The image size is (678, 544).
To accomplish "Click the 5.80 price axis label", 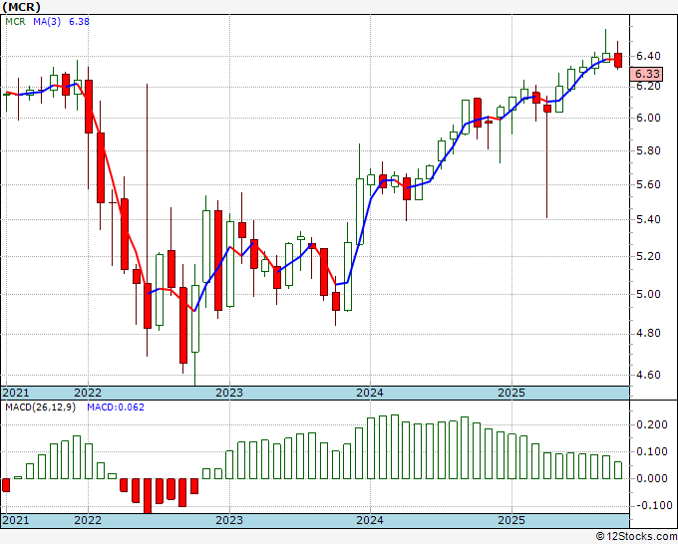I will (x=648, y=150).
